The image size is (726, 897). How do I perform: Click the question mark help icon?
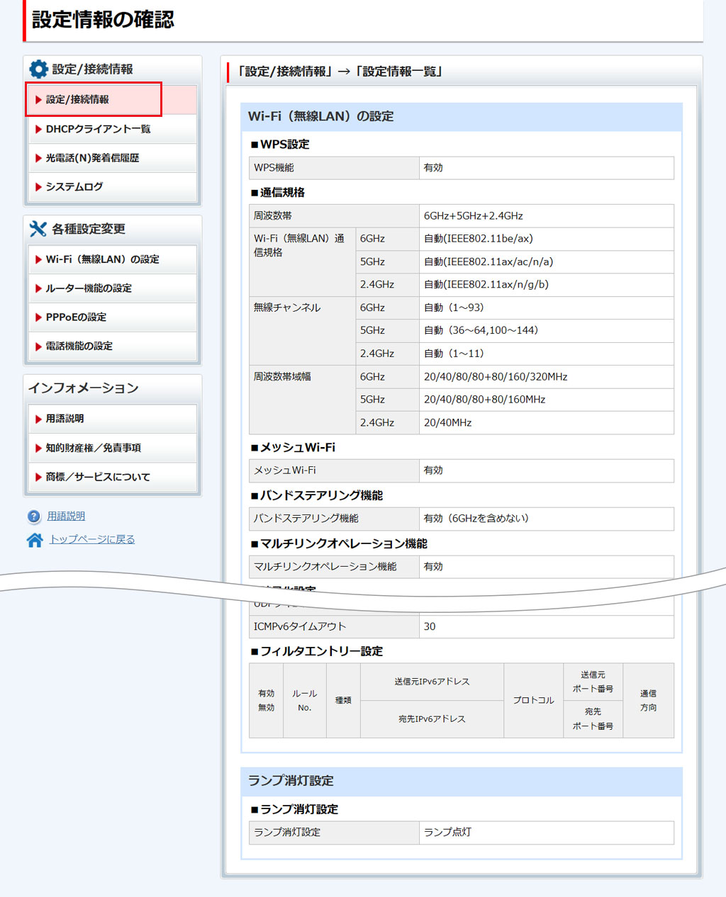pos(34,517)
